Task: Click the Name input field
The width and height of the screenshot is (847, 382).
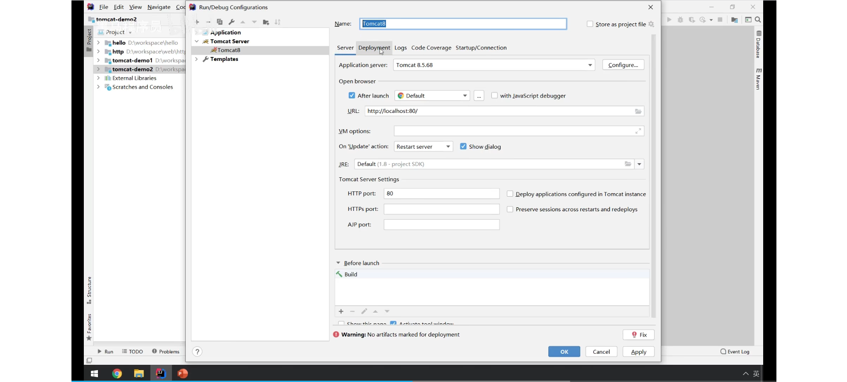Action: click(x=463, y=24)
